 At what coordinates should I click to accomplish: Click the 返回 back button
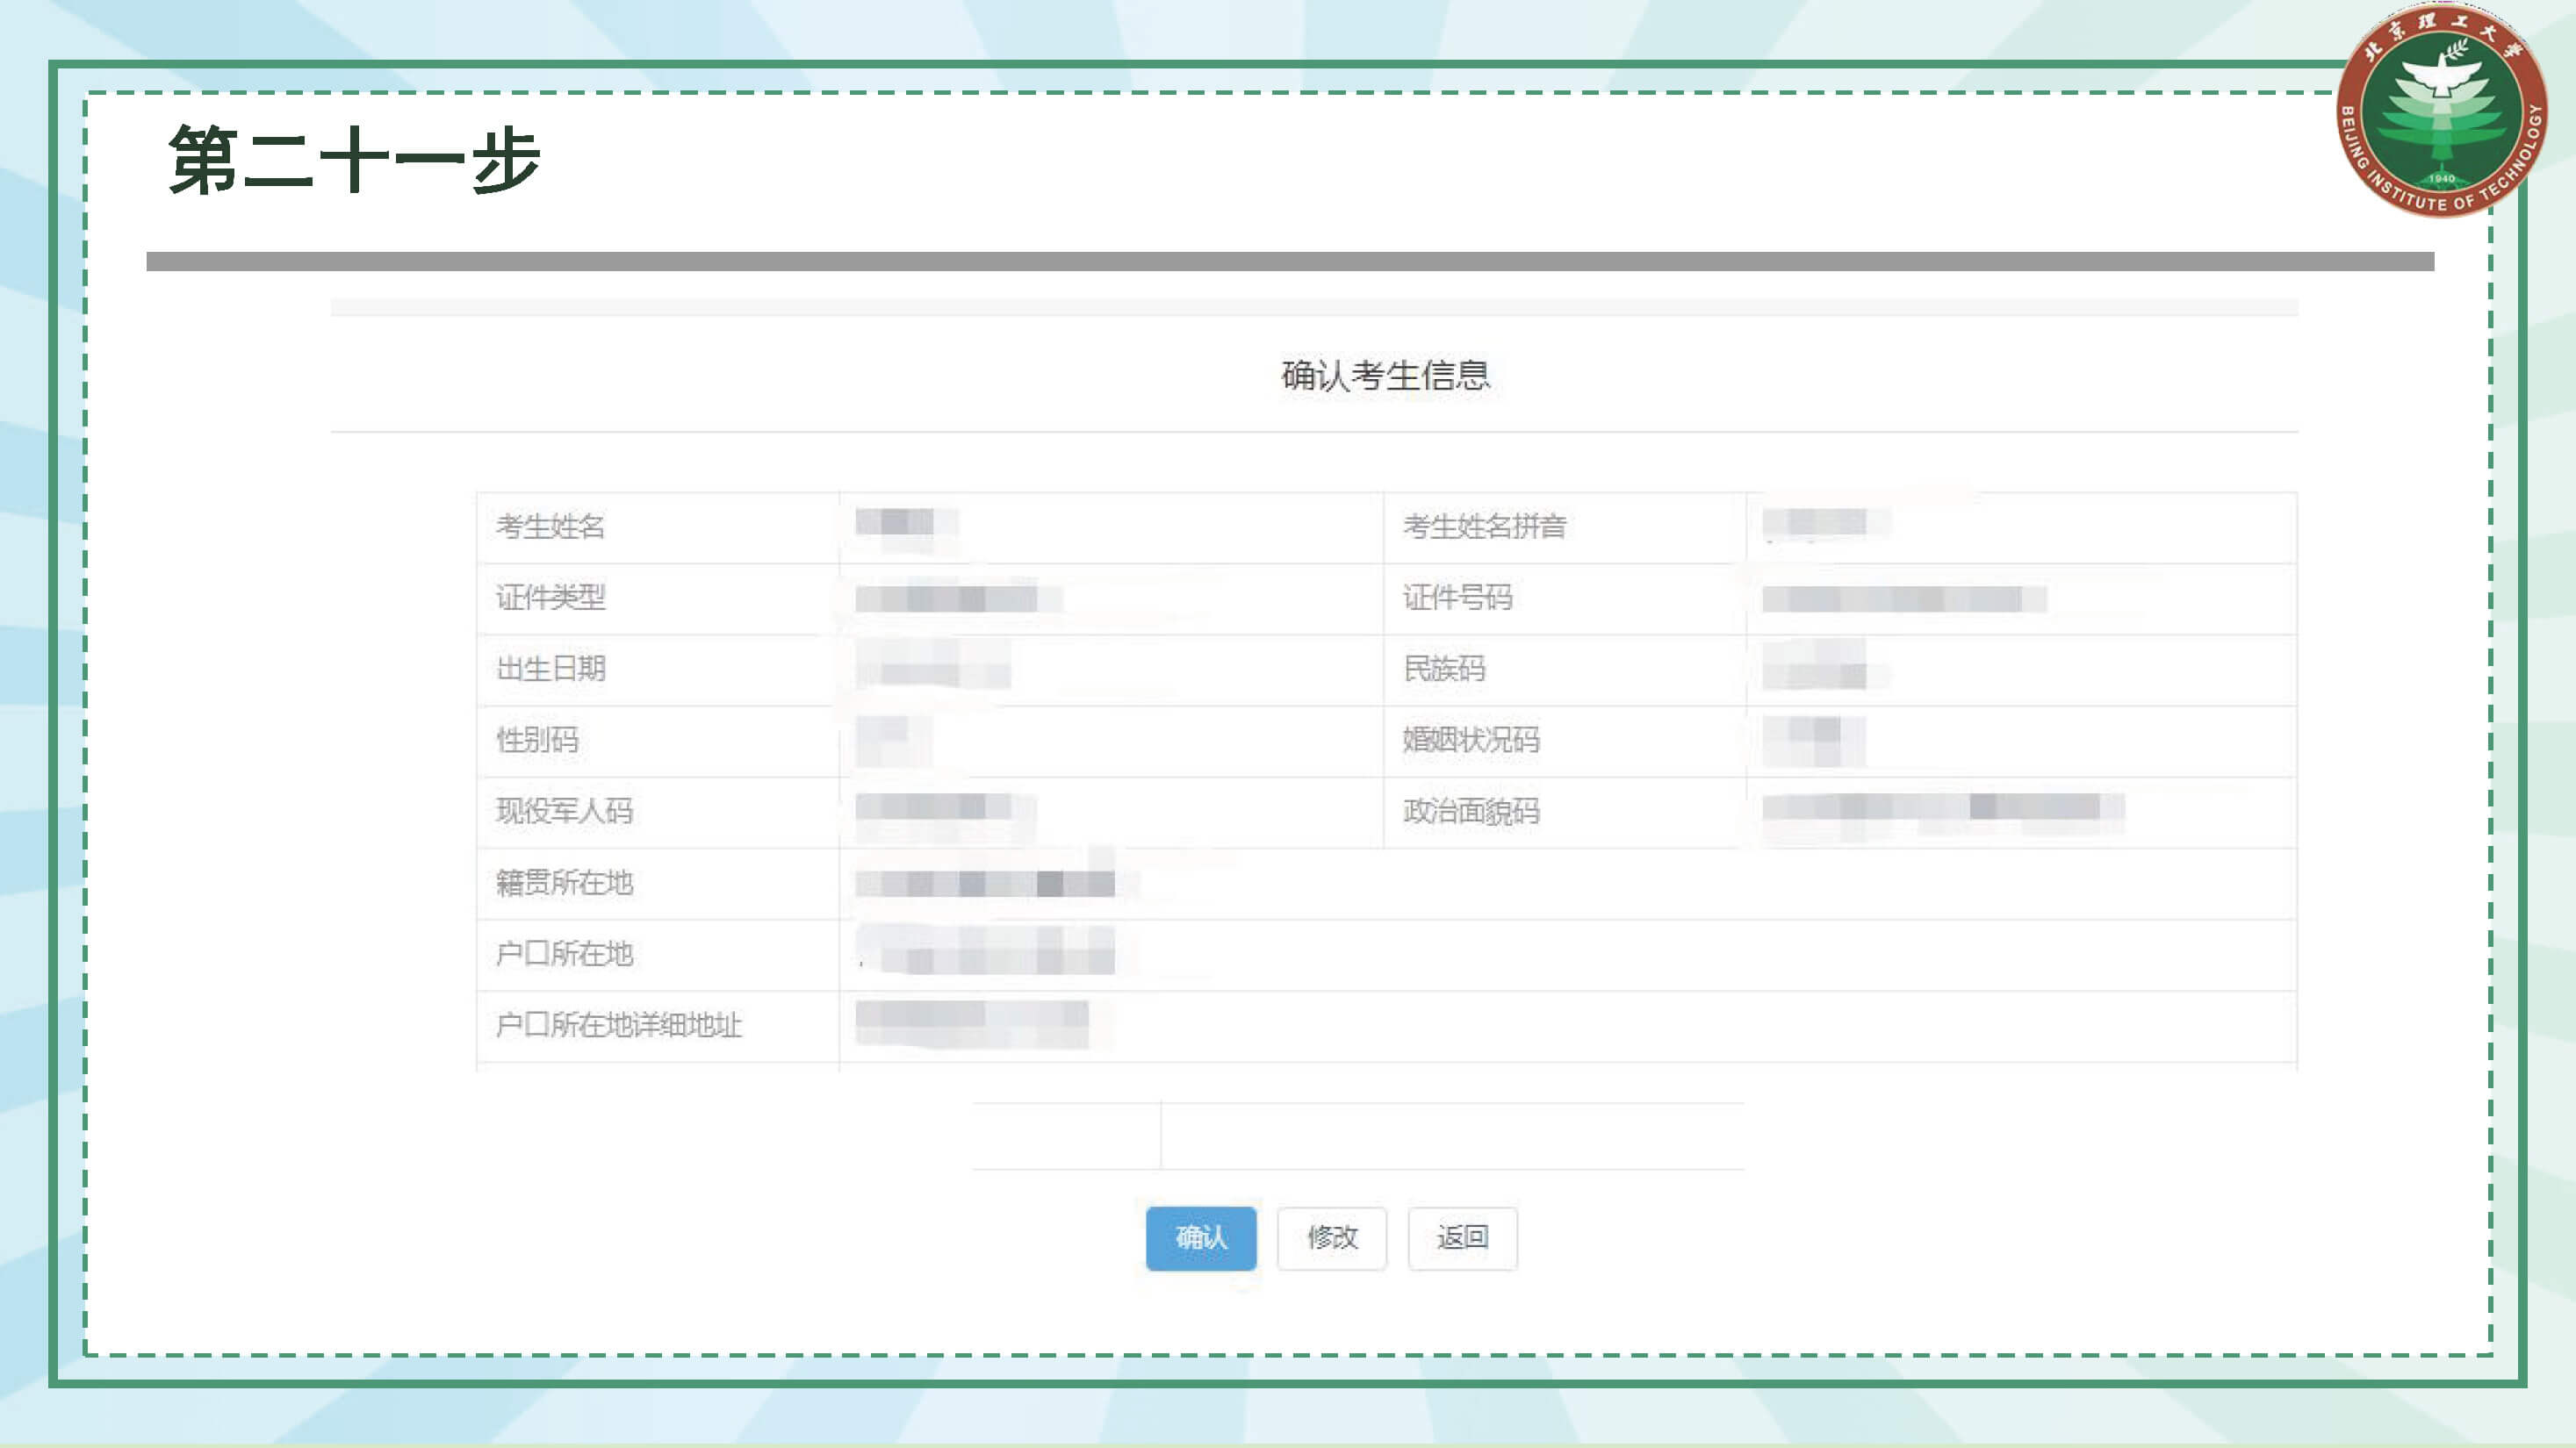[x=1462, y=1238]
